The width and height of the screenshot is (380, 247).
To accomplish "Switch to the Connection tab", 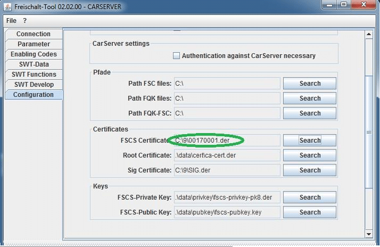I will (33, 34).
